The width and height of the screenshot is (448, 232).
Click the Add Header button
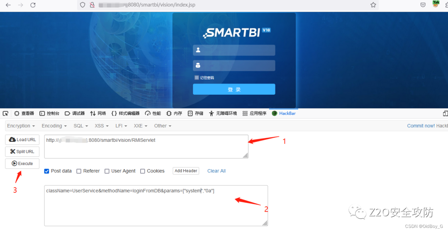(x=186, y=171)
